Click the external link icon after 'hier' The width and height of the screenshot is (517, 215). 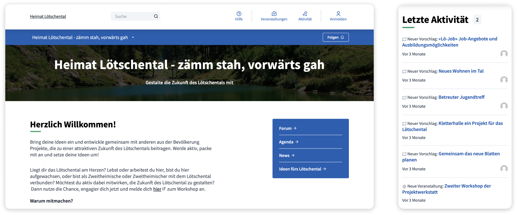coord(164,189)
